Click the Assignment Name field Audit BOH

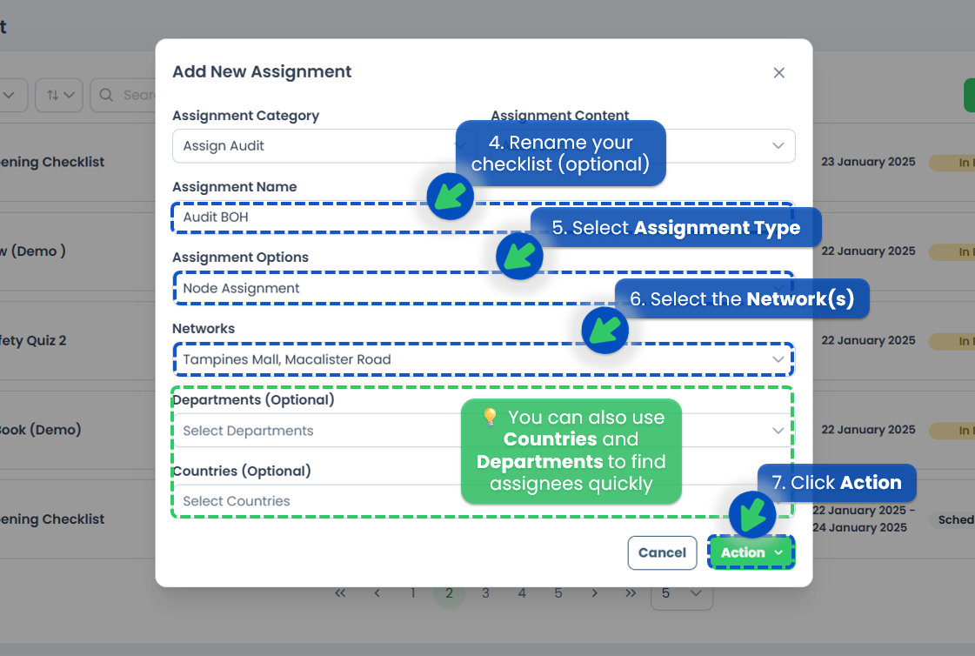483,217
